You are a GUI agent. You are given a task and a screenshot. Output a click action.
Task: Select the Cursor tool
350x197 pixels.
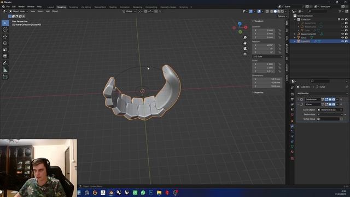click(5, 30)
